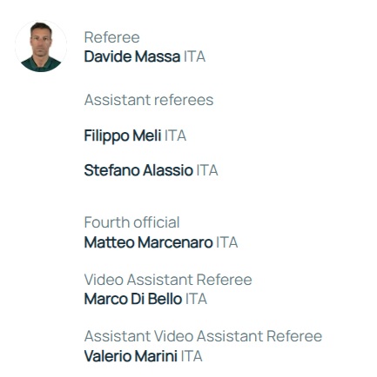Select the Assistant Video Assistant Referee heading
377x377 pixels.
(203, 336)
